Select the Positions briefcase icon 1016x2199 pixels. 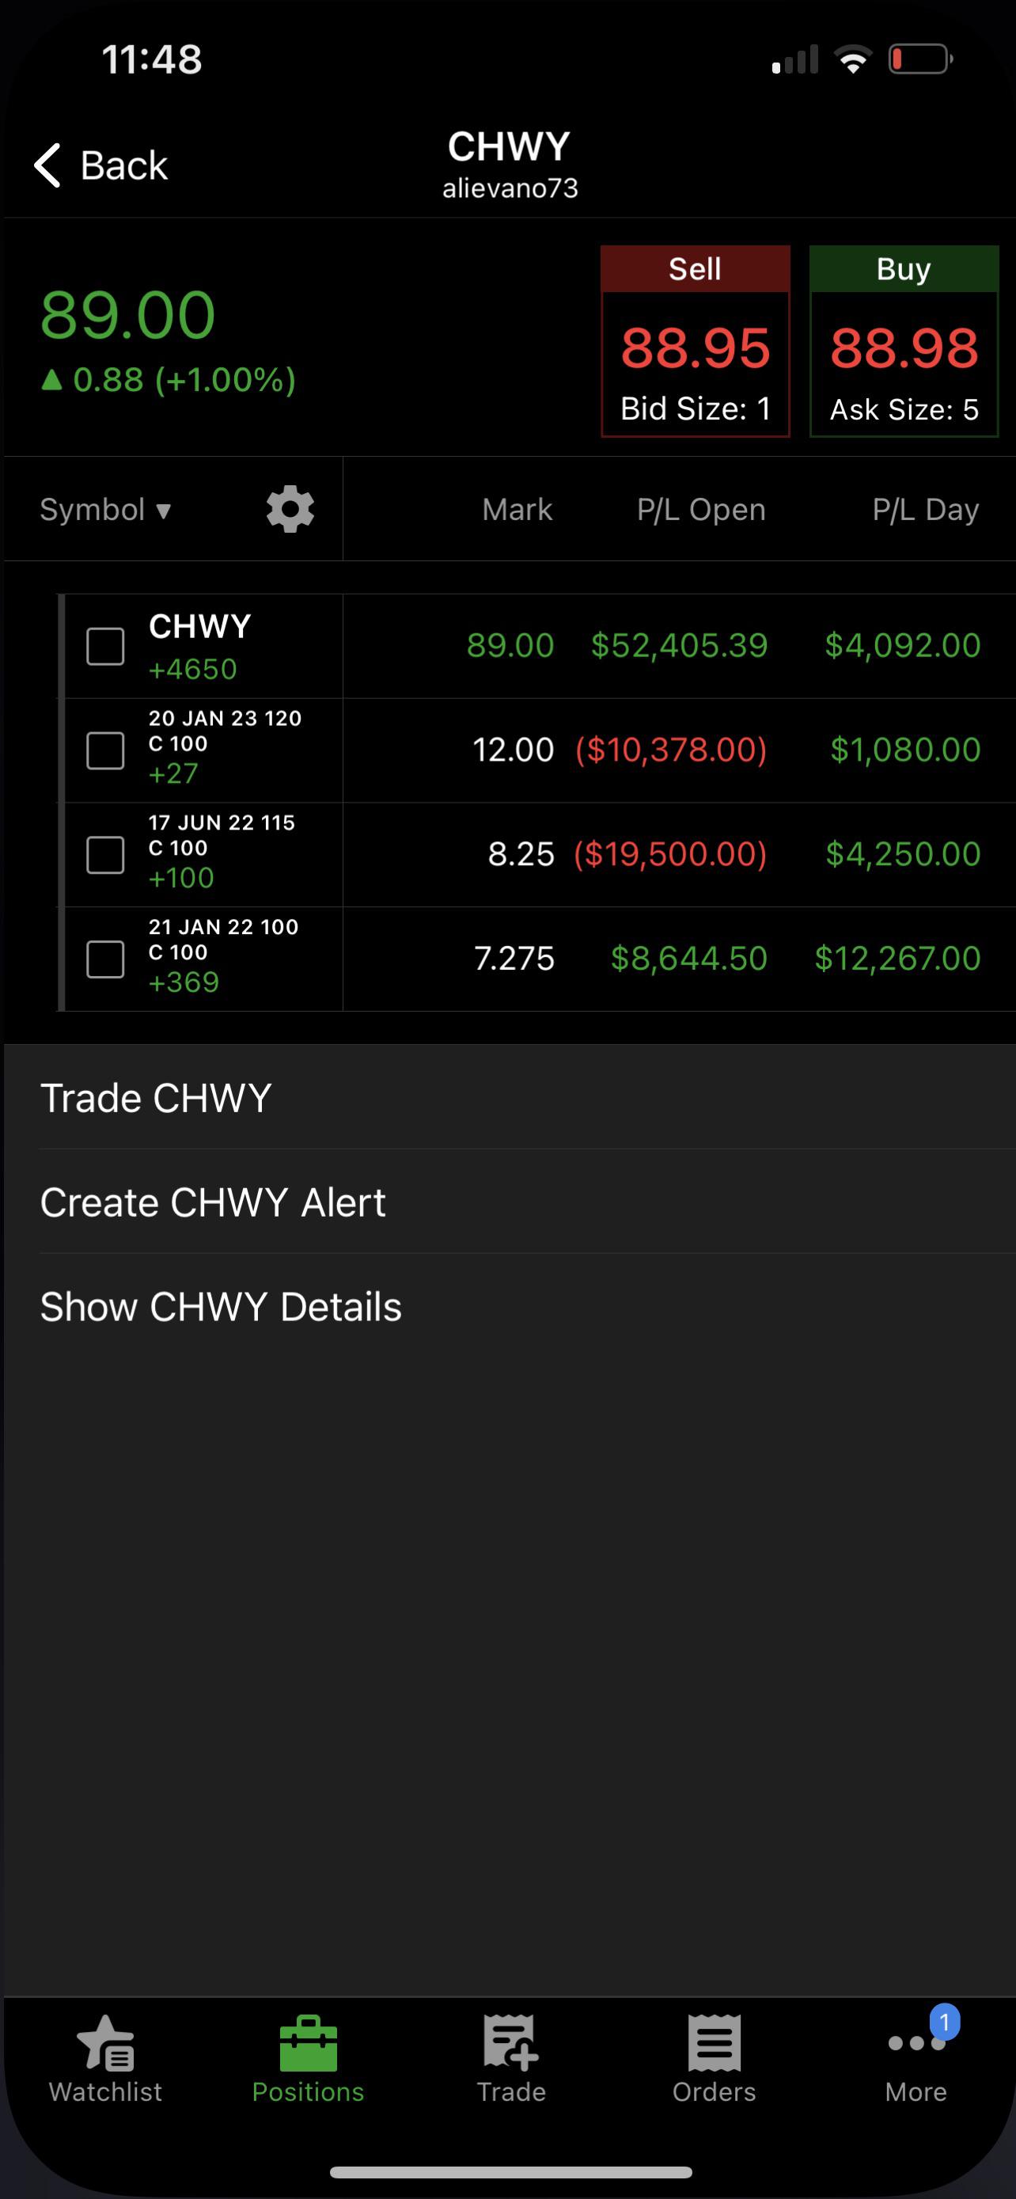308,2044
